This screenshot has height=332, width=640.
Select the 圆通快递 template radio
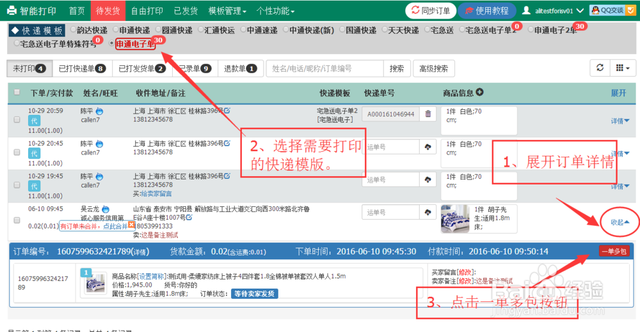[158, 29]
